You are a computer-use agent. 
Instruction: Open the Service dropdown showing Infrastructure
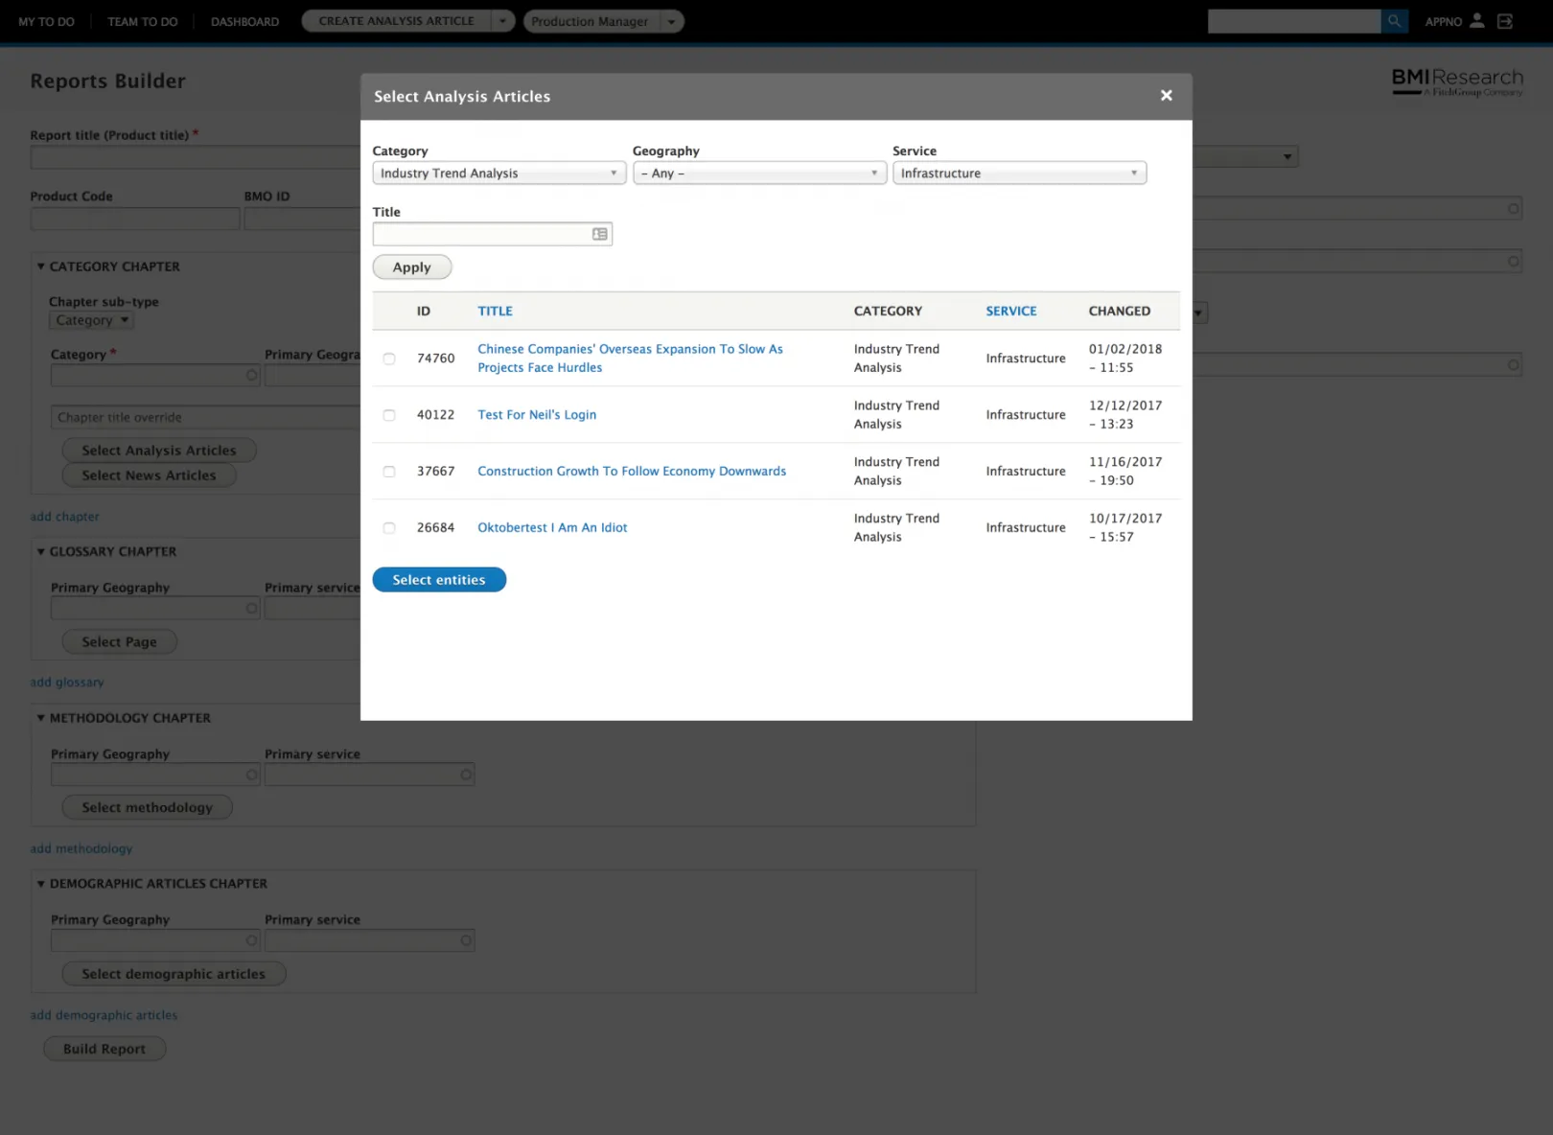(1019, 173)
